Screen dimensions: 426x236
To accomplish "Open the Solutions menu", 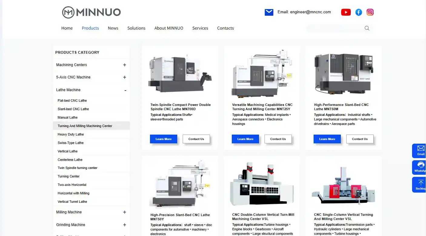I will coord(136,28).
